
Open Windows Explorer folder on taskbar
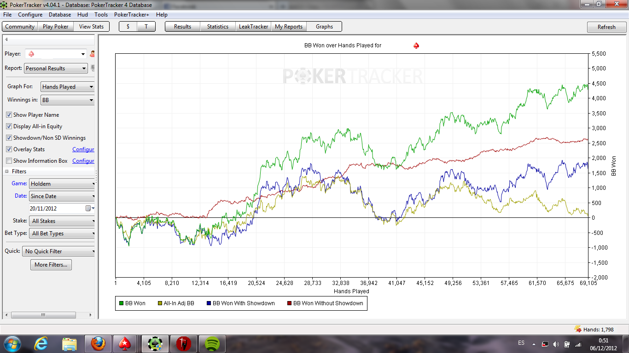(x=70, y=343)
